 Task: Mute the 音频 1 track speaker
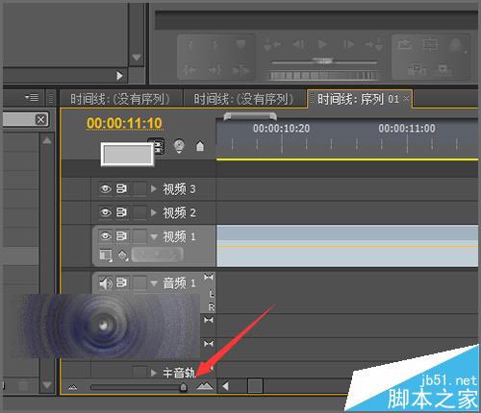[x=106, y=283]
